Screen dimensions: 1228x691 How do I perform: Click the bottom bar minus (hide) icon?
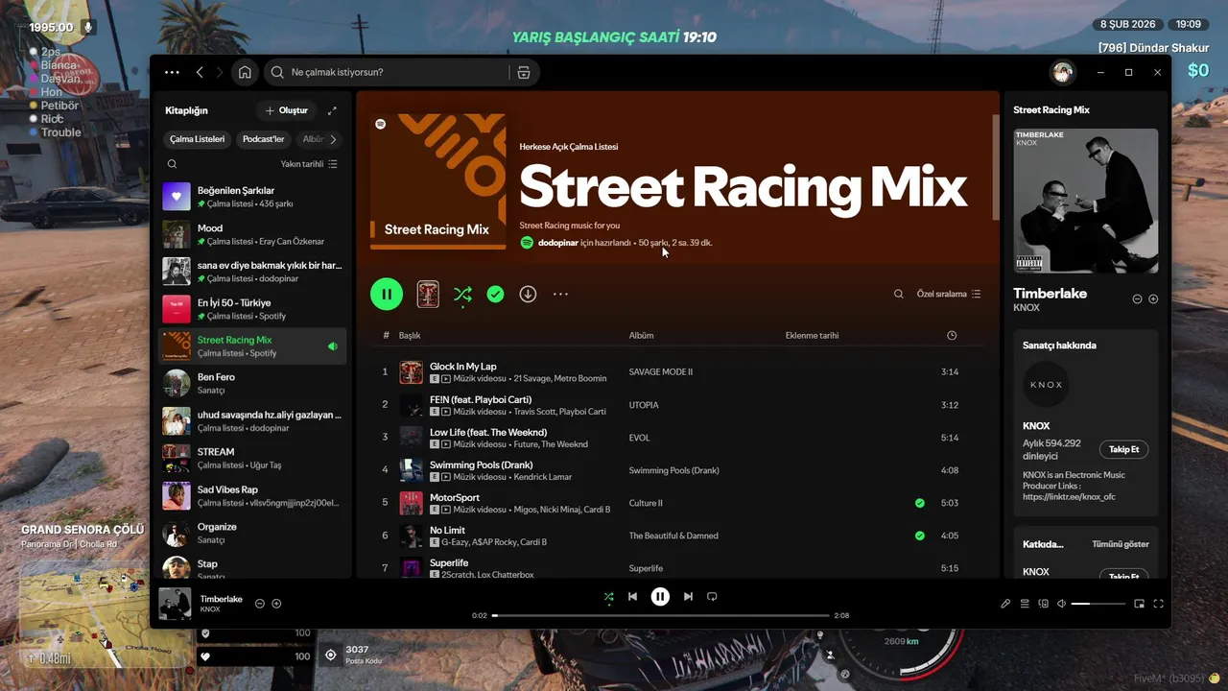coord(259,604)
